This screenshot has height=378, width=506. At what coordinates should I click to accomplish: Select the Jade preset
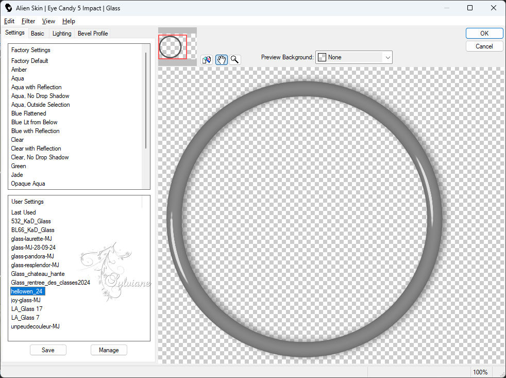click(x=17, y=174)
